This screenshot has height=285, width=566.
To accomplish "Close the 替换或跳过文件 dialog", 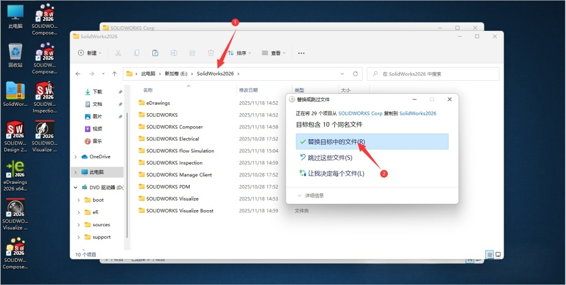I will pos(450,99).
